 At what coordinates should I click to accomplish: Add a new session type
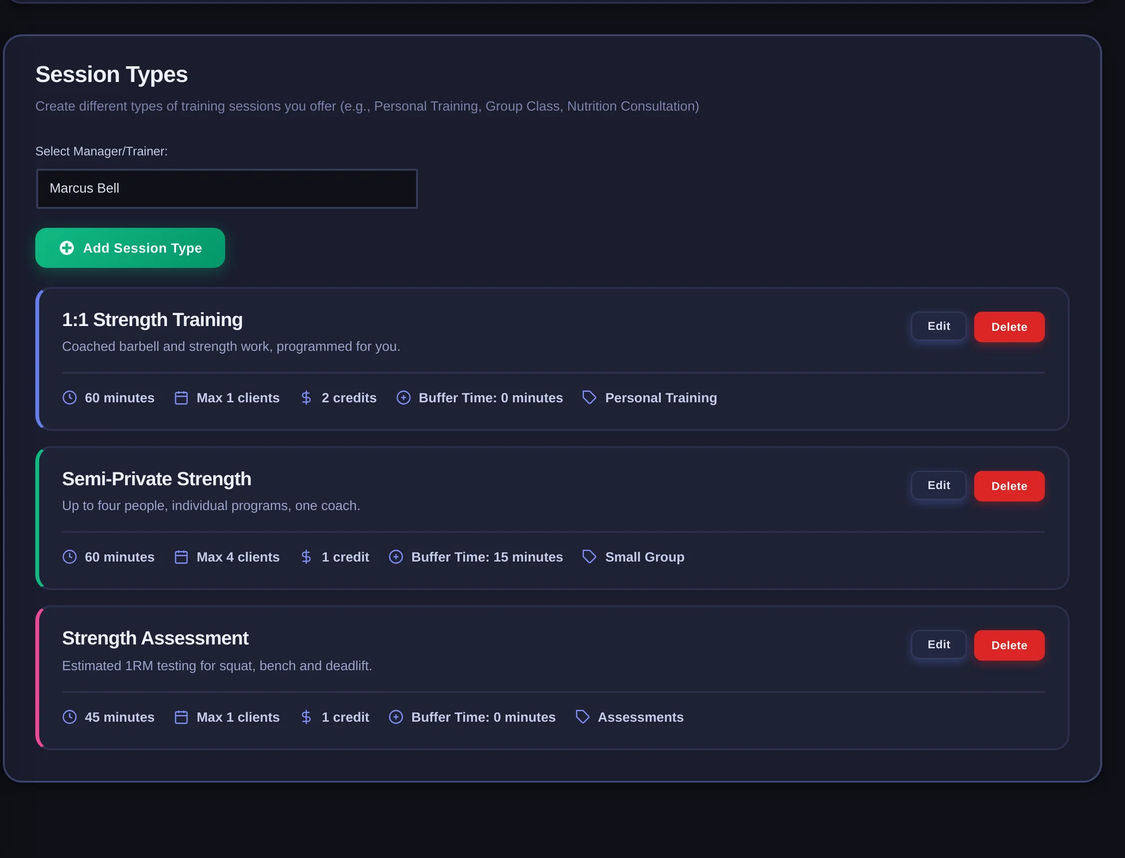pos(130,248)
